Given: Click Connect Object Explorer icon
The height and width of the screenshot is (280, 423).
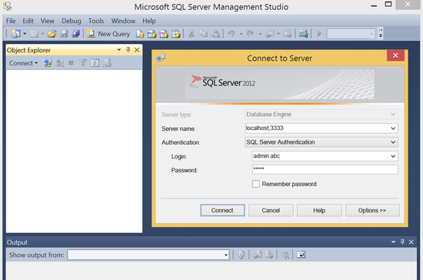Looking at the screenshot, I should pyautogui.click(x=48, y=63).
